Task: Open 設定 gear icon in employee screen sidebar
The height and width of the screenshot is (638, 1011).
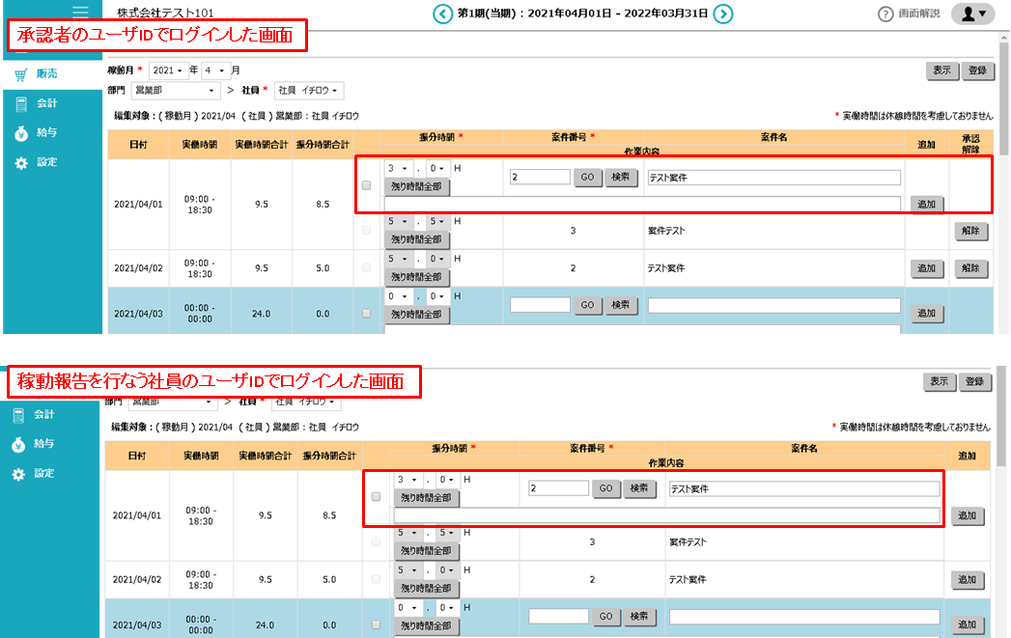Action: coord(20,474)
